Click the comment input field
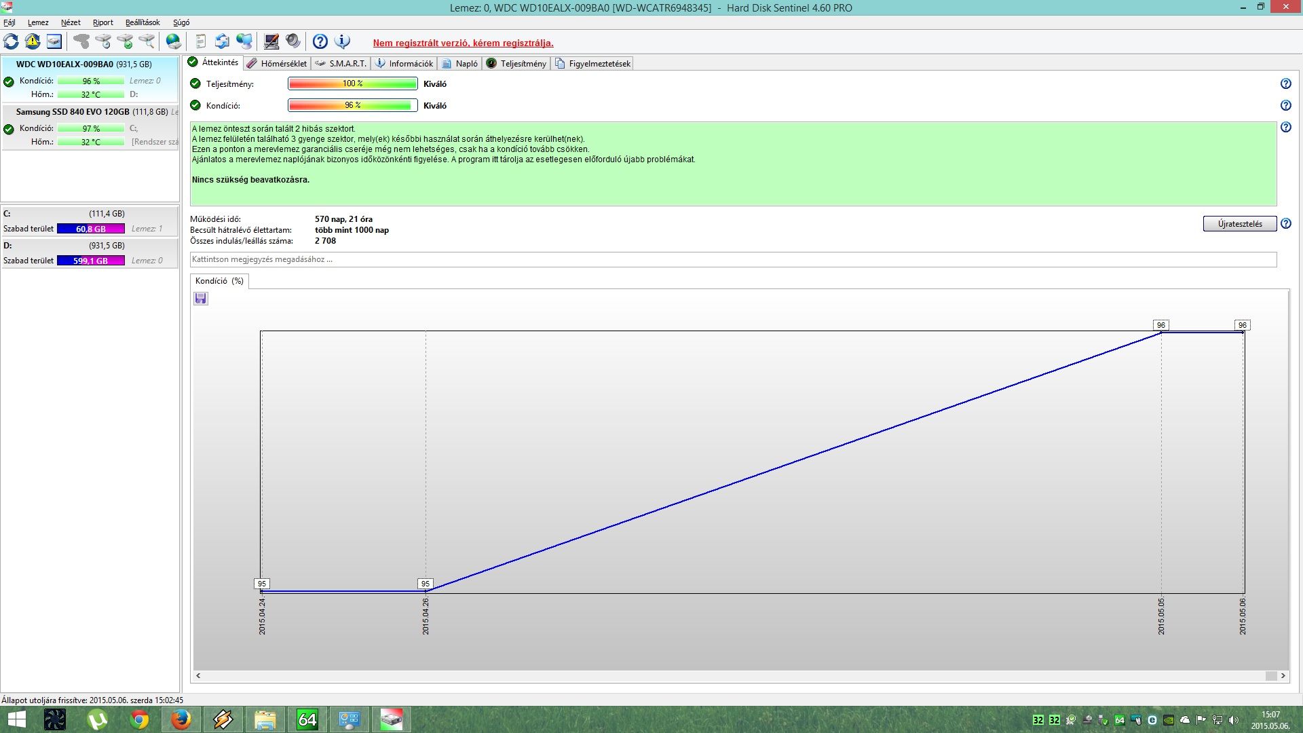Screen dimensions: 1303x733 coord(733,259)
